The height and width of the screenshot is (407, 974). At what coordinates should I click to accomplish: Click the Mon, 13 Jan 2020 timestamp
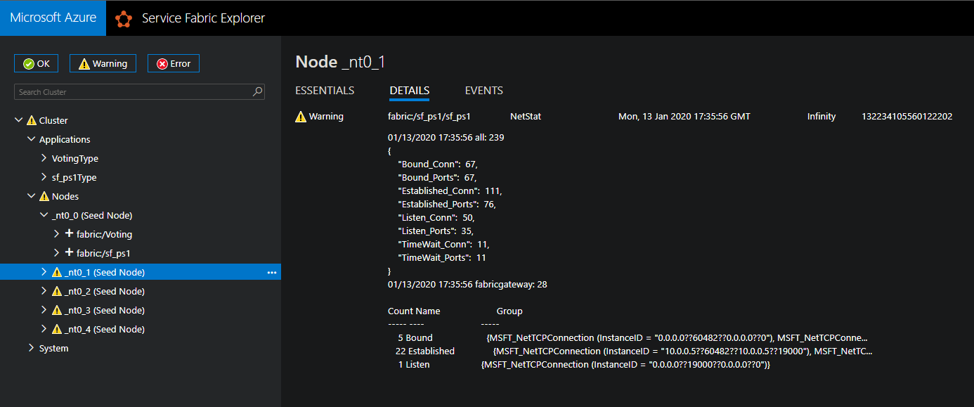[x=684, y=117]
